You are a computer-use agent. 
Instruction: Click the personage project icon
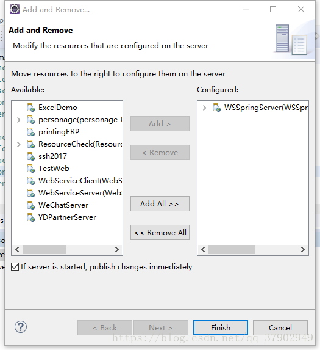[30, 120]
